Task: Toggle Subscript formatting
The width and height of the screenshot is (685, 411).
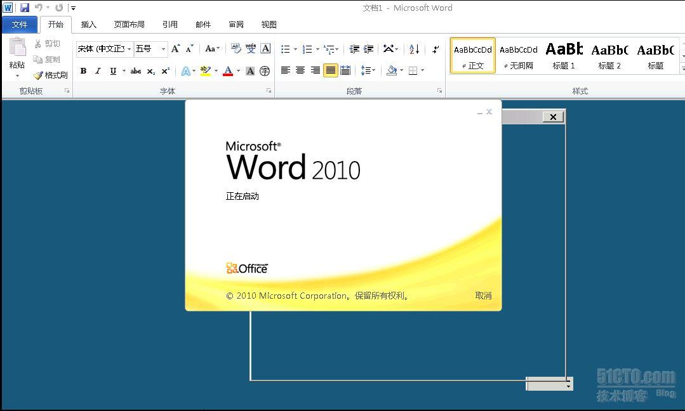Action: (x=150, y=70)
